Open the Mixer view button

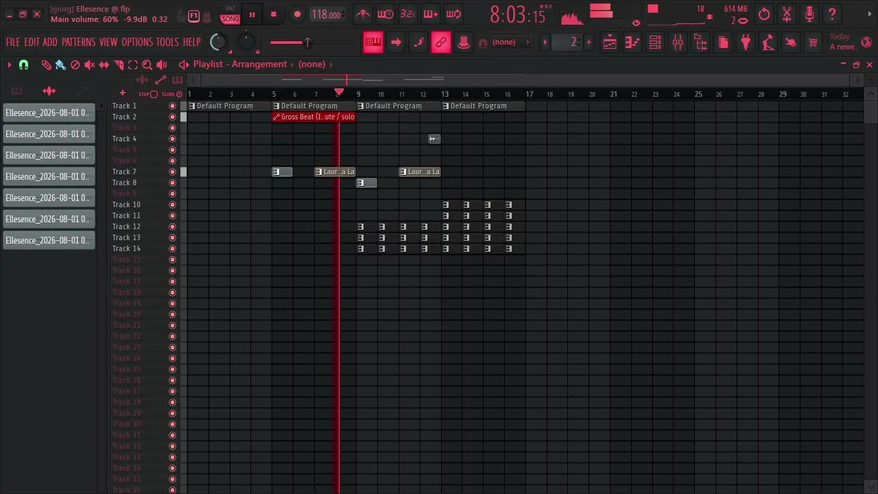[678, 43]
